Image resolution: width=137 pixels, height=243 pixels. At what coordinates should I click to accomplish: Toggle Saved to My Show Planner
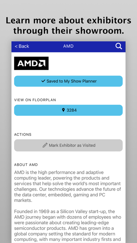[x=68, y=81]
